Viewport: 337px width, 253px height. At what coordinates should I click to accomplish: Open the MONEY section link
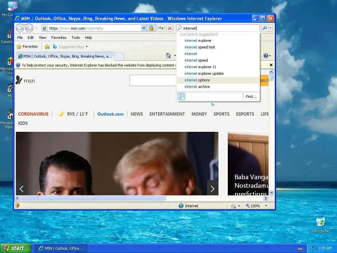coord(199,114)
